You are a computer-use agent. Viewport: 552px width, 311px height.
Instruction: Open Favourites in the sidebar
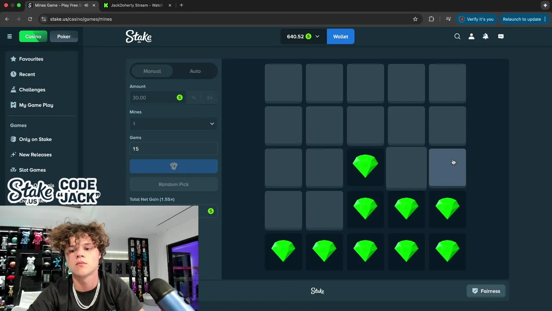tap(31, 59)
